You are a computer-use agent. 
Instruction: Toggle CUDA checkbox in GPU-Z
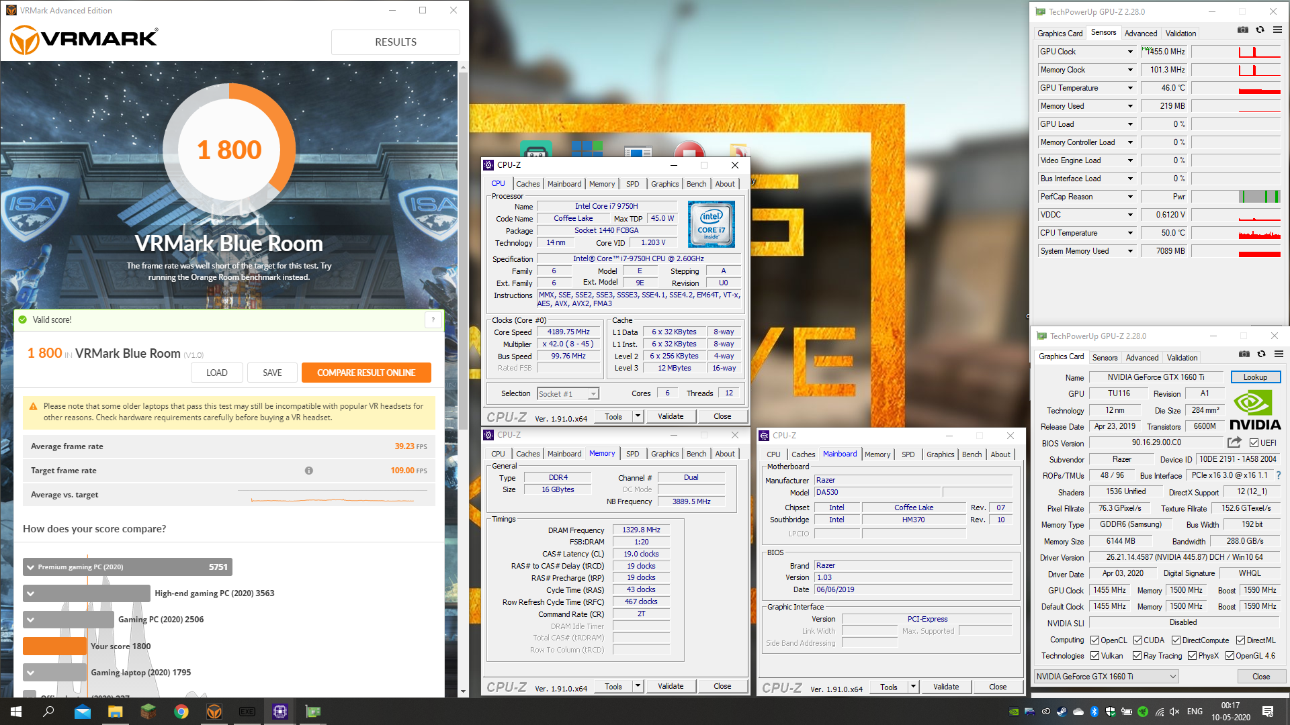pyautogui.click(x=1137, y=640)
